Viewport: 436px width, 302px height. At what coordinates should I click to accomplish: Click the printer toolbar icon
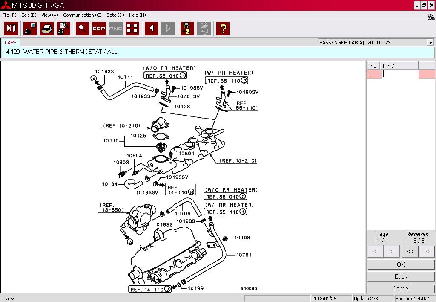[47, 29]
